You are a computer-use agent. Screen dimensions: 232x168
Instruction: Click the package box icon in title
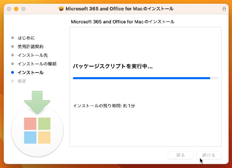(61, 9)
